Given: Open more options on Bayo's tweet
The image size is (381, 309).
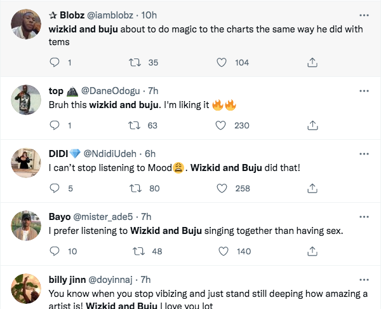Looking at the screenshot, I should tap(364, 217).
